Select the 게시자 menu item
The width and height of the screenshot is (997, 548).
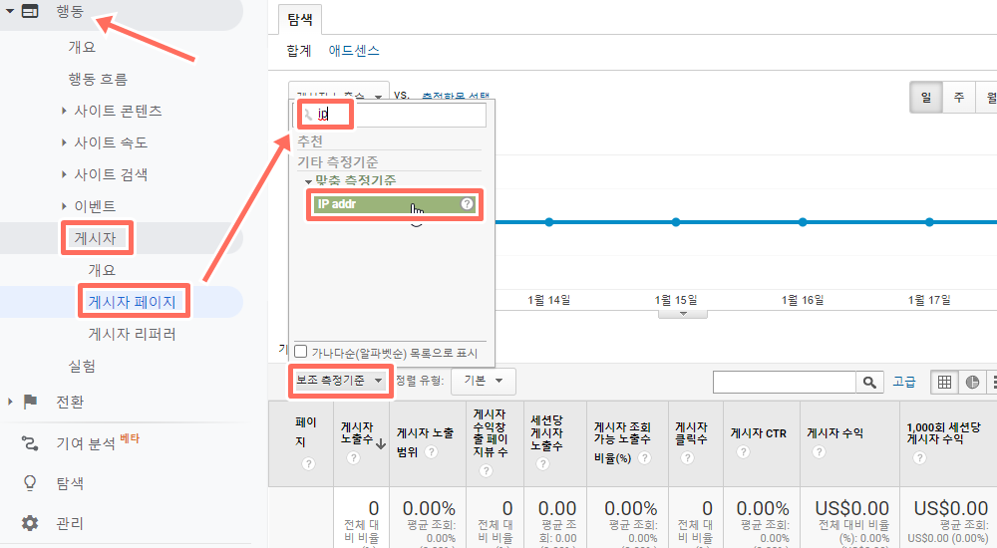[x=96, y=238]
